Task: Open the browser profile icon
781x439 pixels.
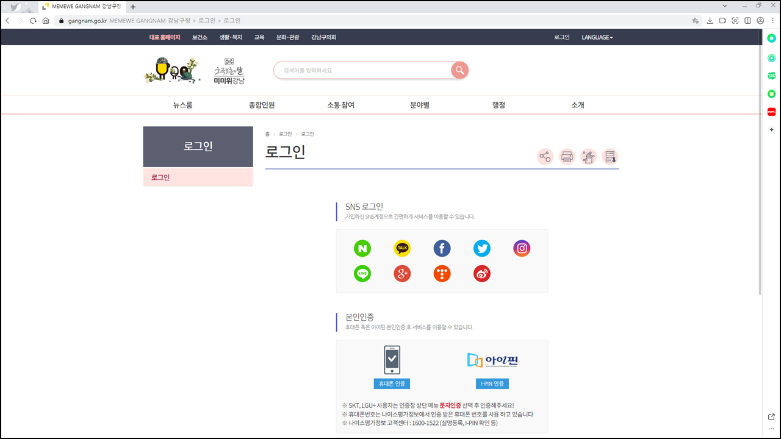Action: [x=760, y=20]
